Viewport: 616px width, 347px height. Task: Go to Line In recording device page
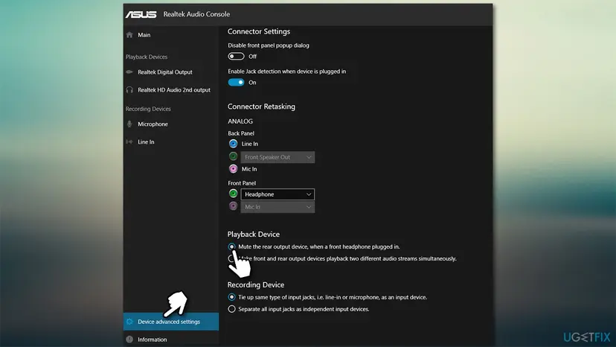(x=171, y=142)
